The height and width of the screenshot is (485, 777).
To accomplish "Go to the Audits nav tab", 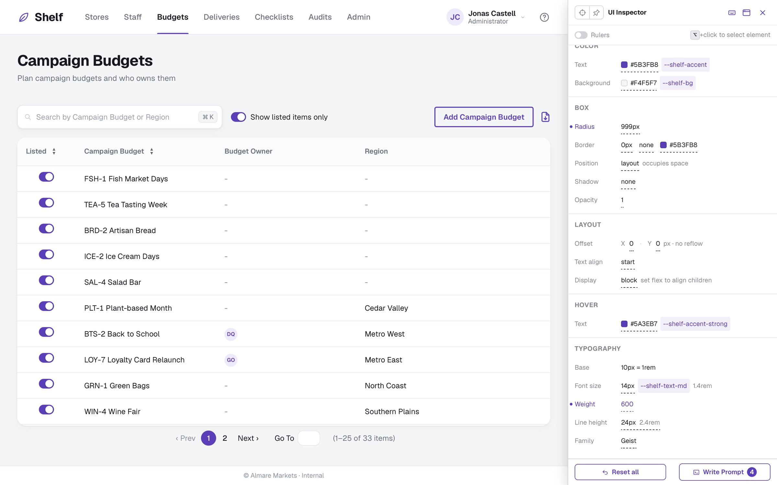I will tap(320, 17).
